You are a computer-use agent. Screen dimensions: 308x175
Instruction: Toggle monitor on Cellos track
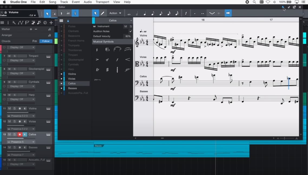(x=25, y=134)
